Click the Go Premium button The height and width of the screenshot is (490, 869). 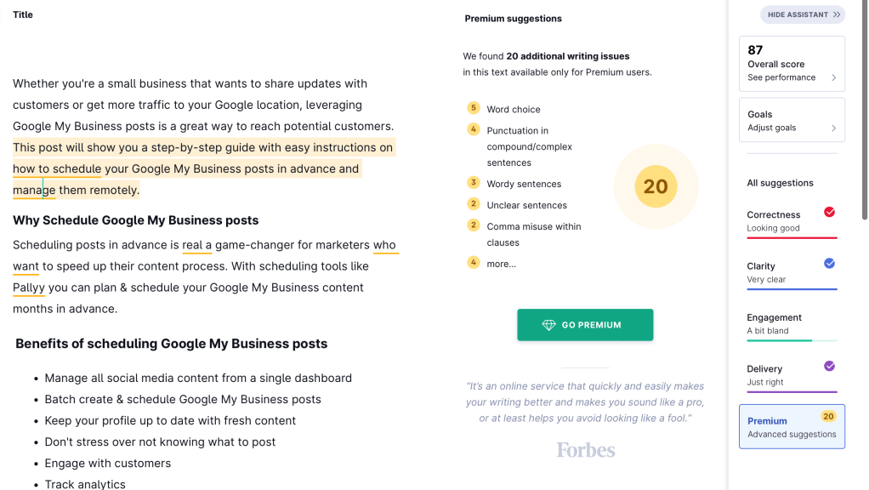(585, 325)
